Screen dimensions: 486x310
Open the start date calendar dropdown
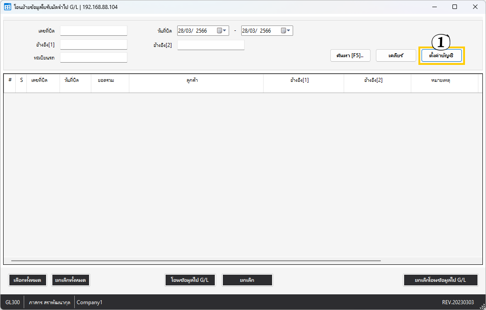coord(222,31)
